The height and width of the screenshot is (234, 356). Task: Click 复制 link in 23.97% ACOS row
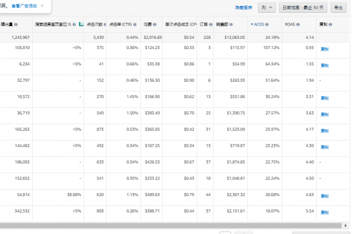(x=324, y=131)
